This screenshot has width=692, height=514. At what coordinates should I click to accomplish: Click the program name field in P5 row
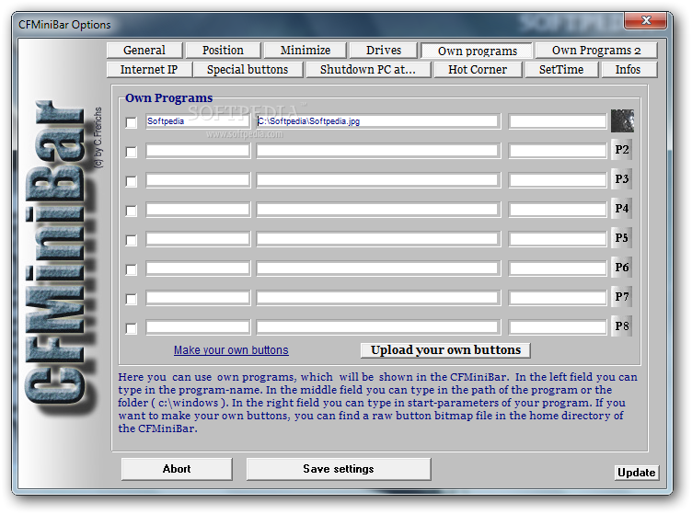coord(198,239)
